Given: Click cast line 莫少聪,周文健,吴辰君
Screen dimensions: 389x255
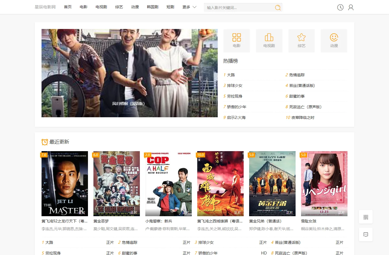Looking at the screenshot, I should pyautogui.click(x=116, y=229).
